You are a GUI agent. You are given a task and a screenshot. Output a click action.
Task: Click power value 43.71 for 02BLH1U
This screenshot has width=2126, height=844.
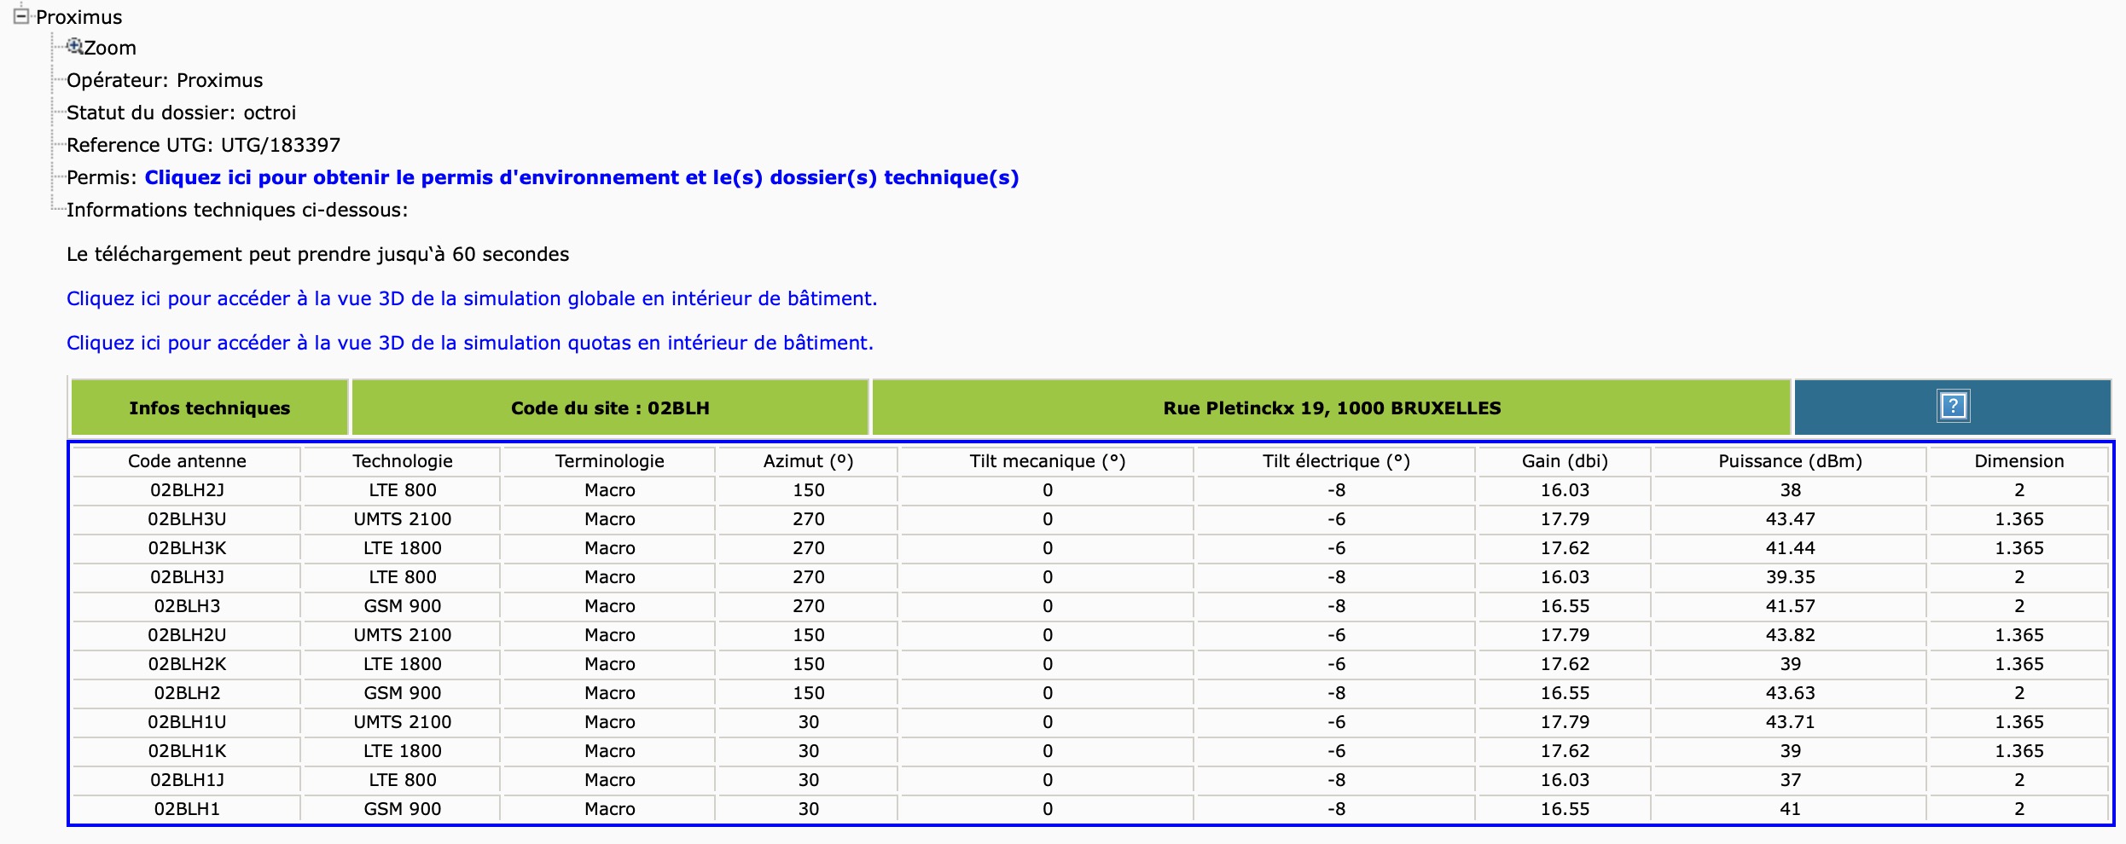click(1790, 722)
